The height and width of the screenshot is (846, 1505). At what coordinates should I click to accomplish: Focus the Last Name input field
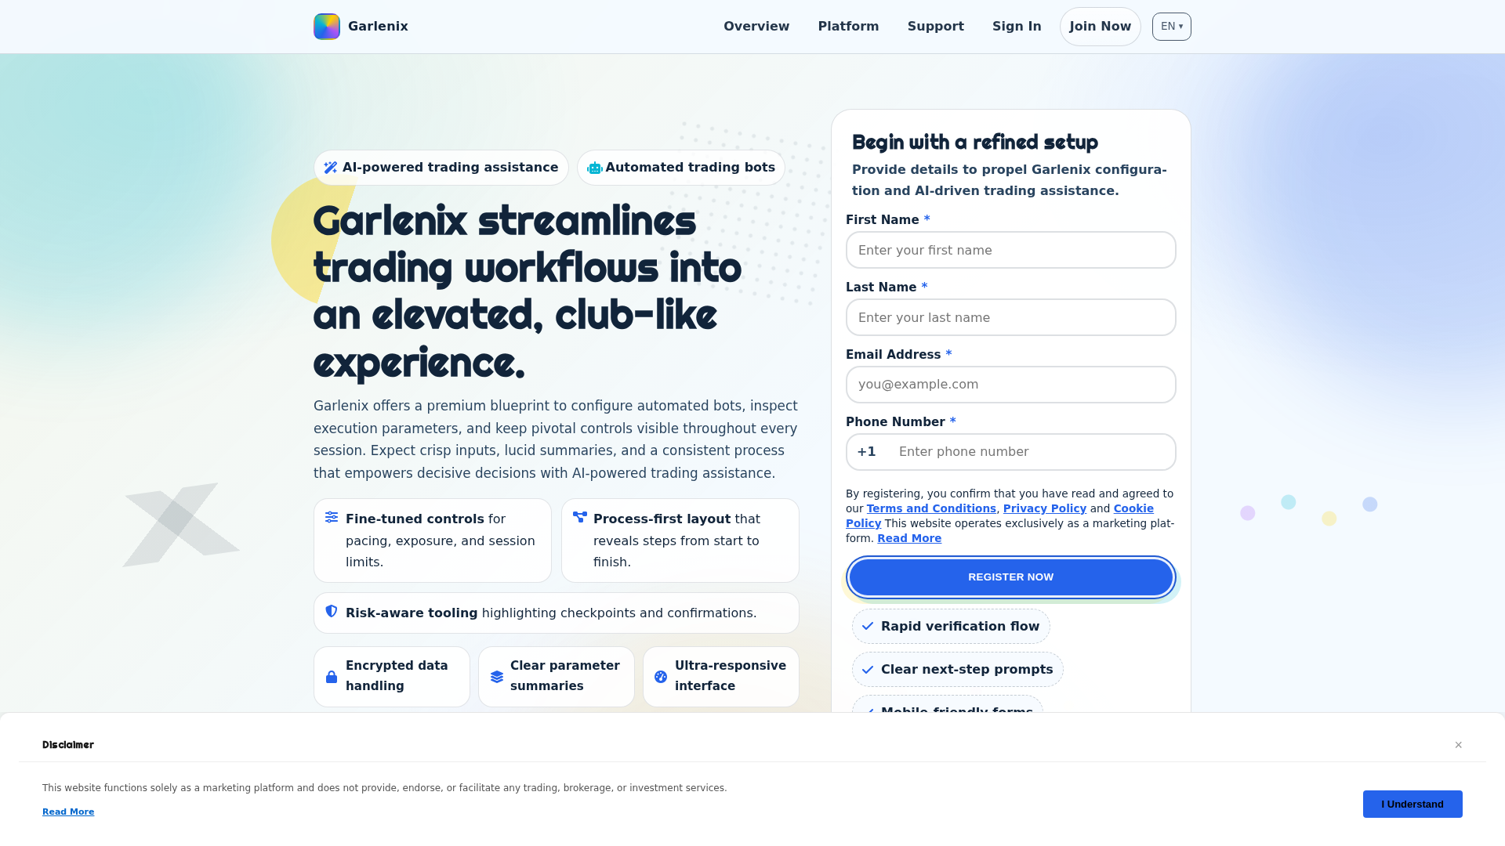[x=1011, y=318]
